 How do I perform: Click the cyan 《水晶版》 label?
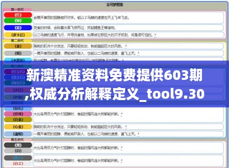coord(18,60)
